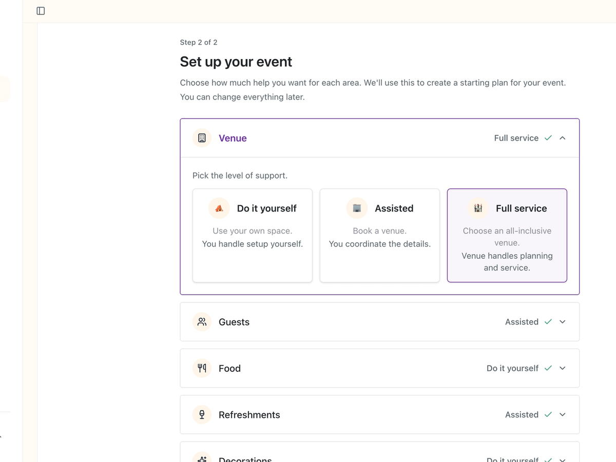The image size is (616, 462).
Task: Click the Step 2 of 2 label
Action: [x=199, y=42]
